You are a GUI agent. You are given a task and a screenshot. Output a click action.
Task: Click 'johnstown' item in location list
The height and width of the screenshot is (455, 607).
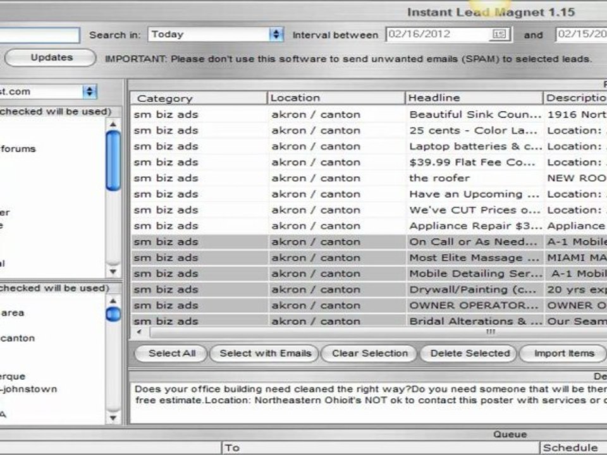pyautogui.click(x=28, y=389)
